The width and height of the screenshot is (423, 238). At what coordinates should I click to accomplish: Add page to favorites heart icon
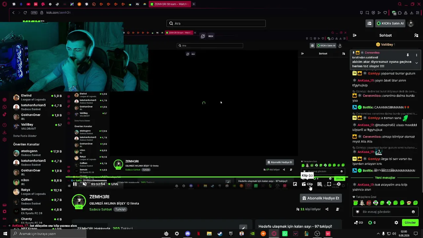385,13
